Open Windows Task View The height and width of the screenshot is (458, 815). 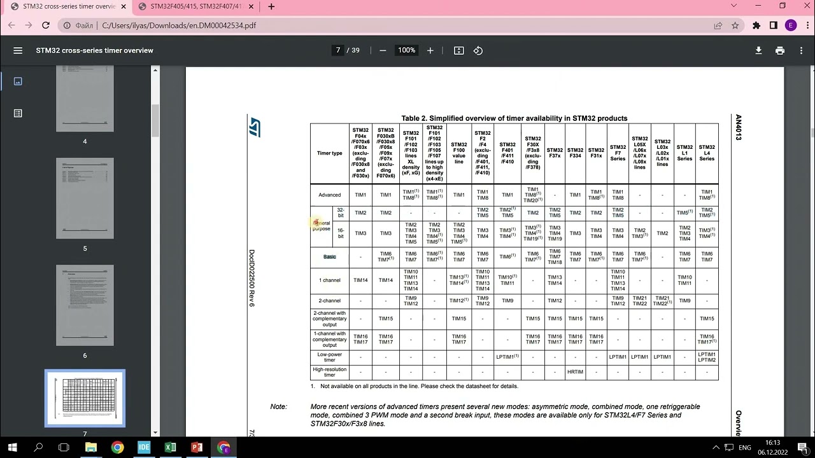pyautogui.click(x=64, y=447)
